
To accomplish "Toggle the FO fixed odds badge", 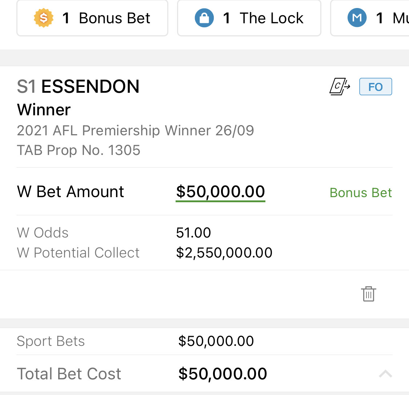I will point(375,87).
